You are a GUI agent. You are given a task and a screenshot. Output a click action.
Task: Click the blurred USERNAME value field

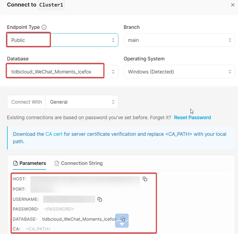pyautogui.click(x=69, y=199)
